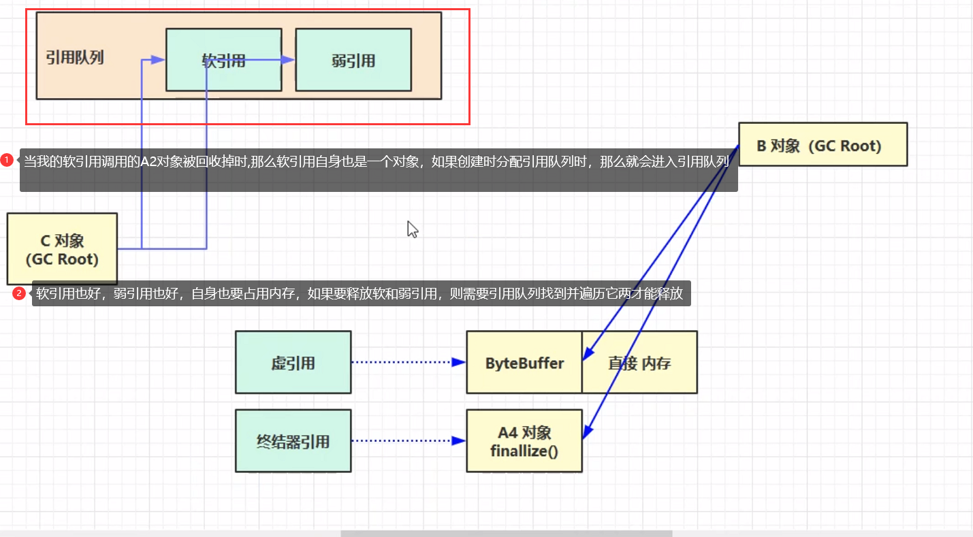Select the ByteBuffer box

[524, 362]
